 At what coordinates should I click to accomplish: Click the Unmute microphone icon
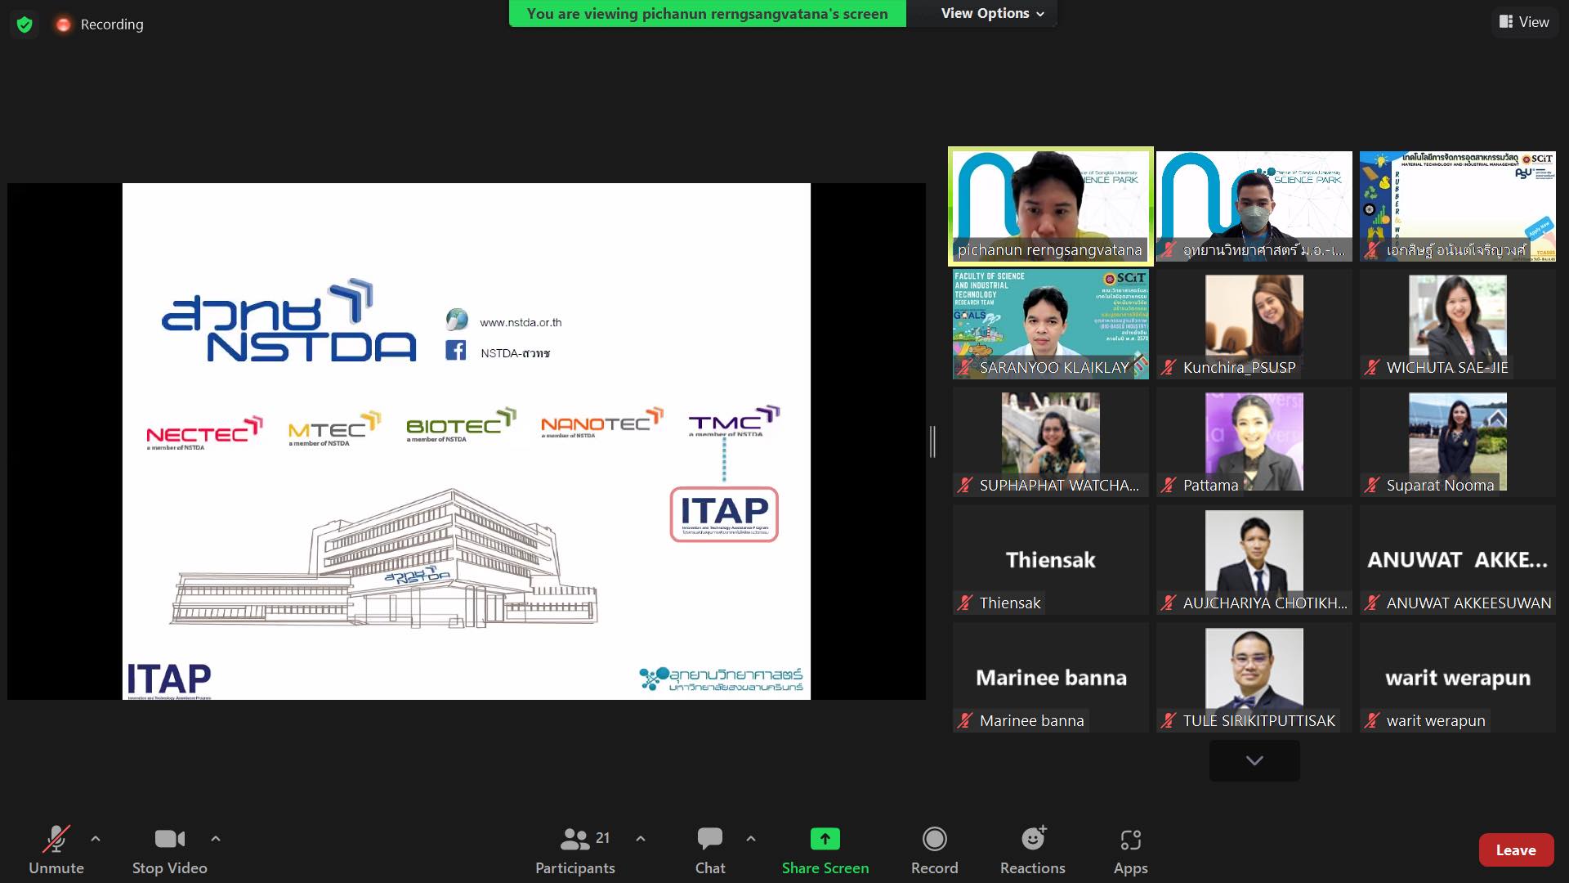[56, 839]
